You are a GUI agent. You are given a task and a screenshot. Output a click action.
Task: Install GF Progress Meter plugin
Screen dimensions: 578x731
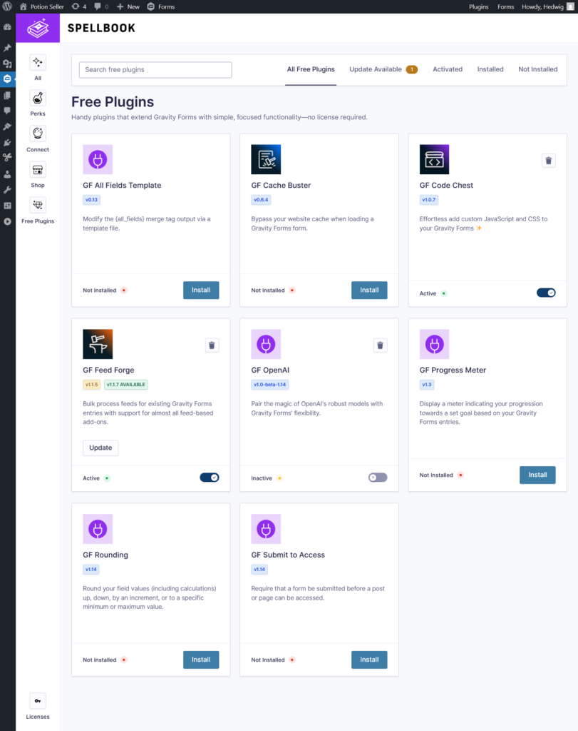(537, 475)
